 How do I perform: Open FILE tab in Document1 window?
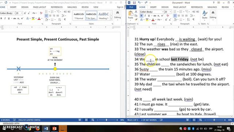tap(131, 7)
